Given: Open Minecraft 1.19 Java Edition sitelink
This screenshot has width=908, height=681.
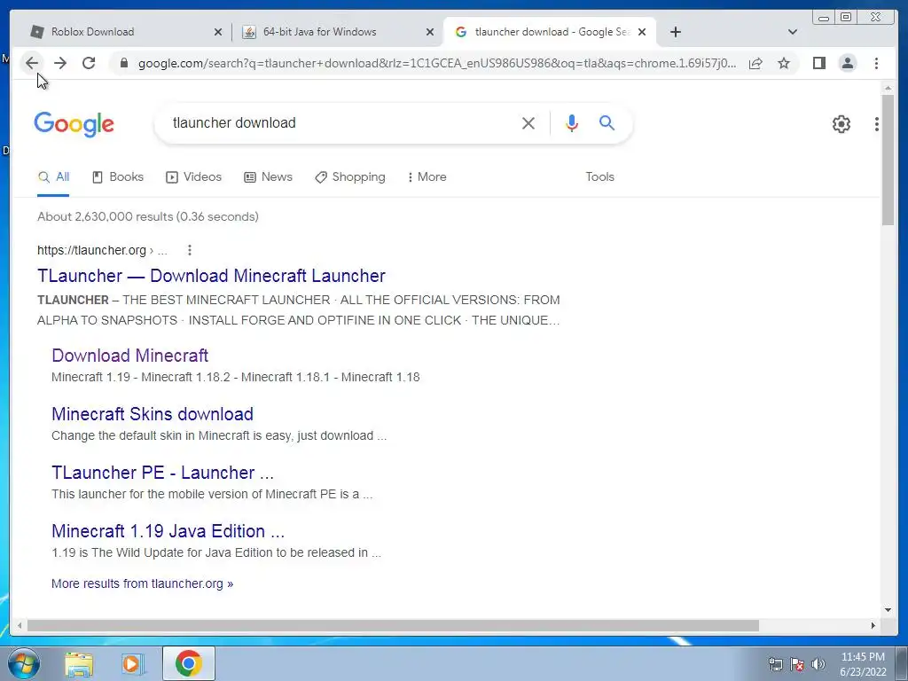Looking at the screenshot, I should pyautogui.click(x=168, y=531).
